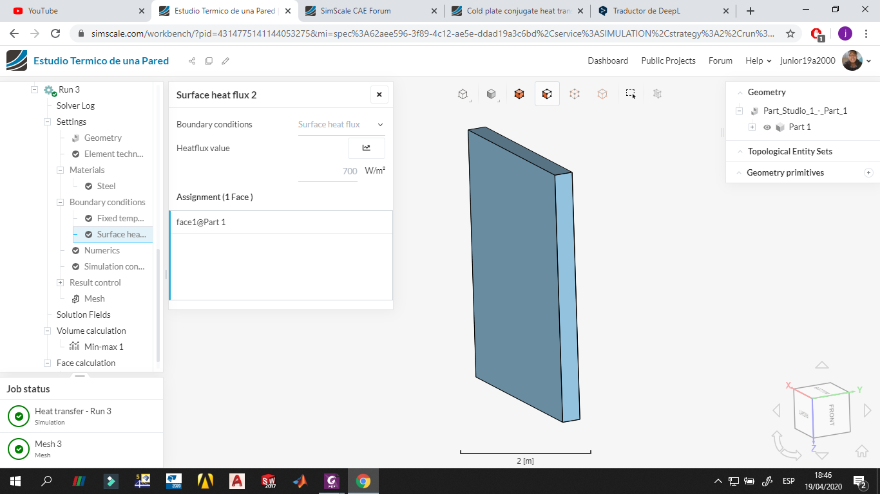Click the Heatflux value input field
Viewport: 880px width, 494px height.
328,171
